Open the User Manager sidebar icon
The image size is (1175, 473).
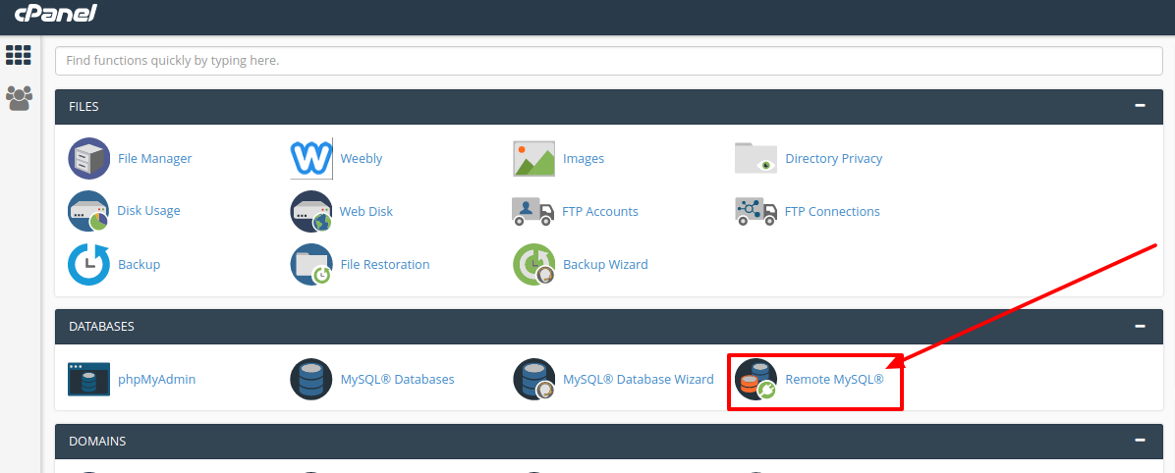pyautogui.click(x=19, y=98)
